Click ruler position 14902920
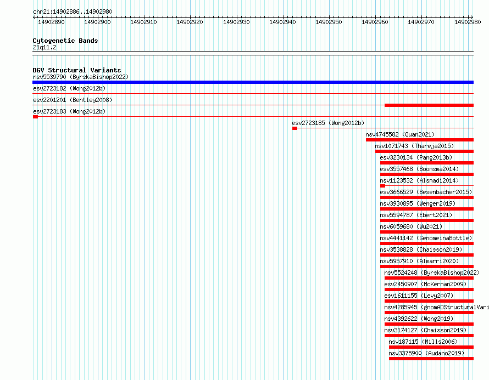This screenshot has width=489, height=380. click(190, 22)
